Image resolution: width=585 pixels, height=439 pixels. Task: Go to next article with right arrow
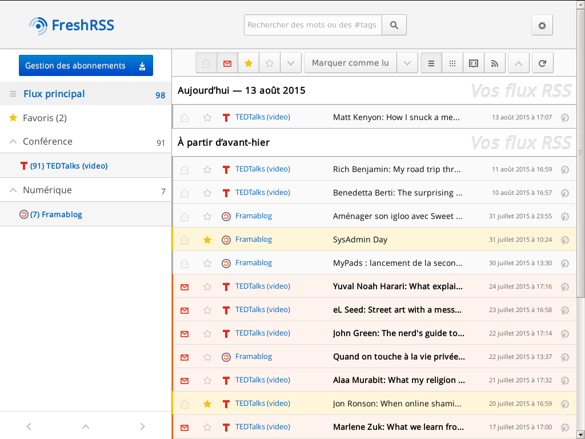(x=142, y=426)
